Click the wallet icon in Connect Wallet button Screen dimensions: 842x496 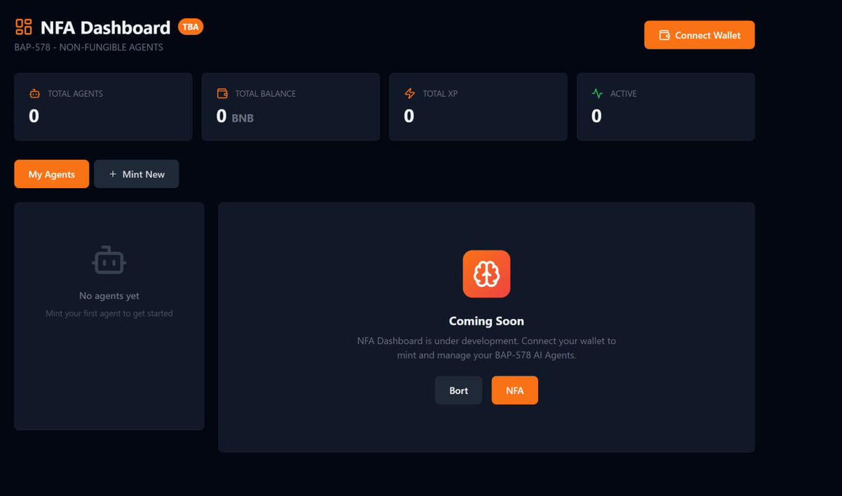664,35
